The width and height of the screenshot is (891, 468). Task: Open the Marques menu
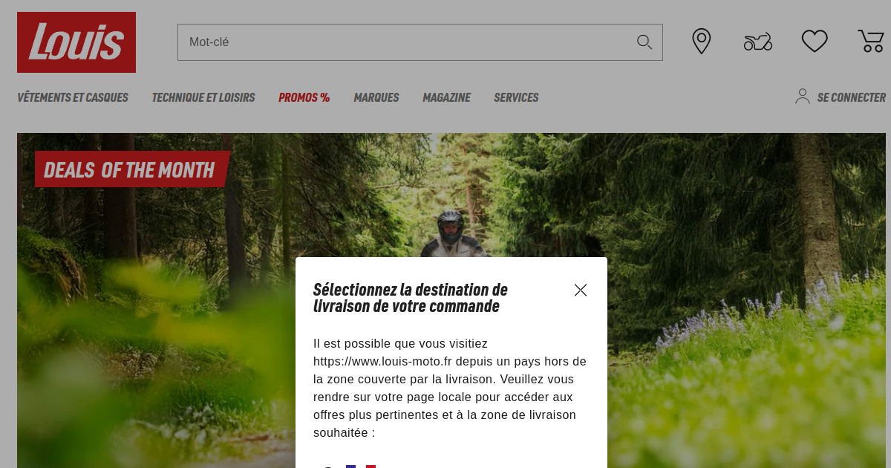pos(376,97)
